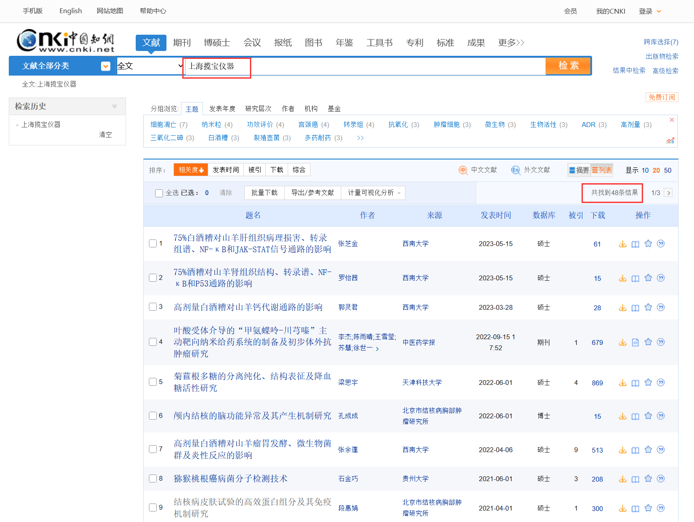
Task: Check result row 7 checkbox
Action: coord(153,449)
